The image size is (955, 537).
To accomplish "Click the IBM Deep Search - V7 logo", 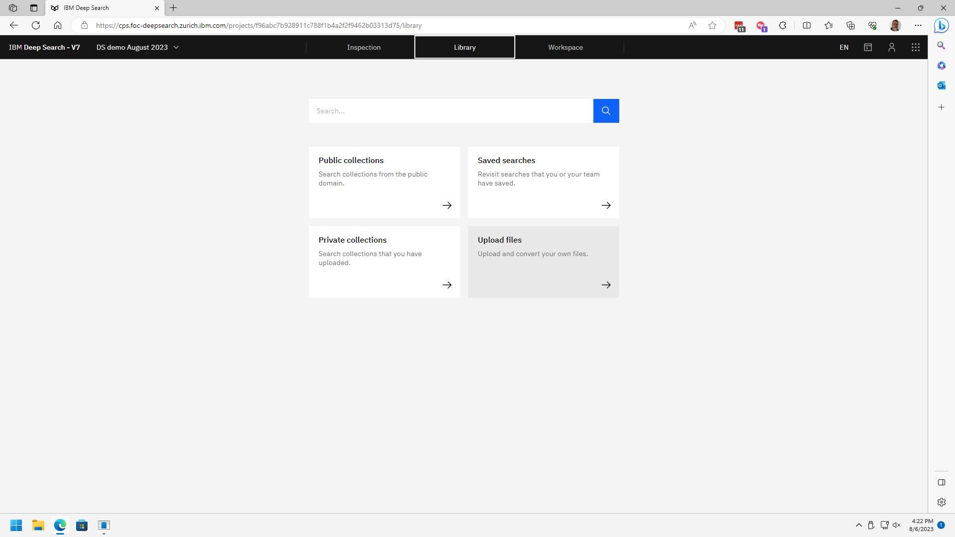I will (44, 47).
